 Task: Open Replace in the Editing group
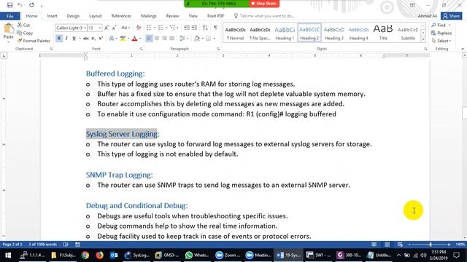point(441,33)
